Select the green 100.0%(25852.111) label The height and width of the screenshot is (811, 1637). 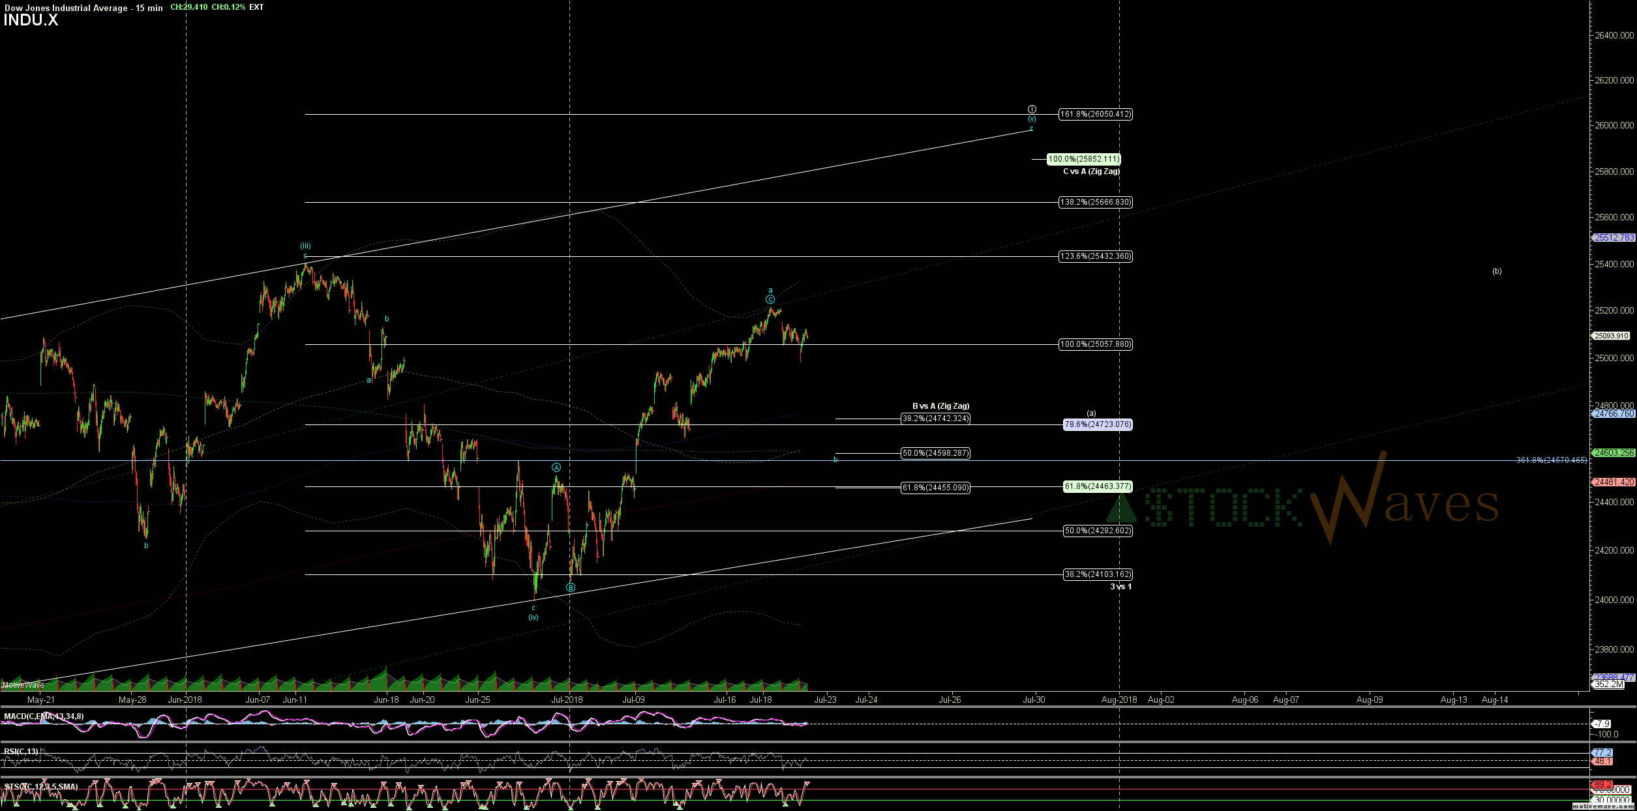tap(1084, 159)
